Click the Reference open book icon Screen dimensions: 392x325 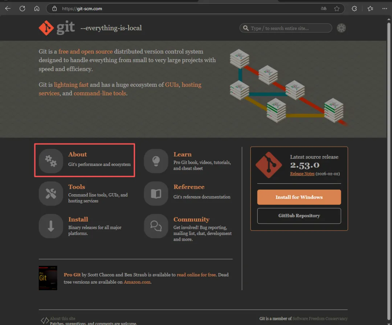pyautogui.click(x=156, y=194)
